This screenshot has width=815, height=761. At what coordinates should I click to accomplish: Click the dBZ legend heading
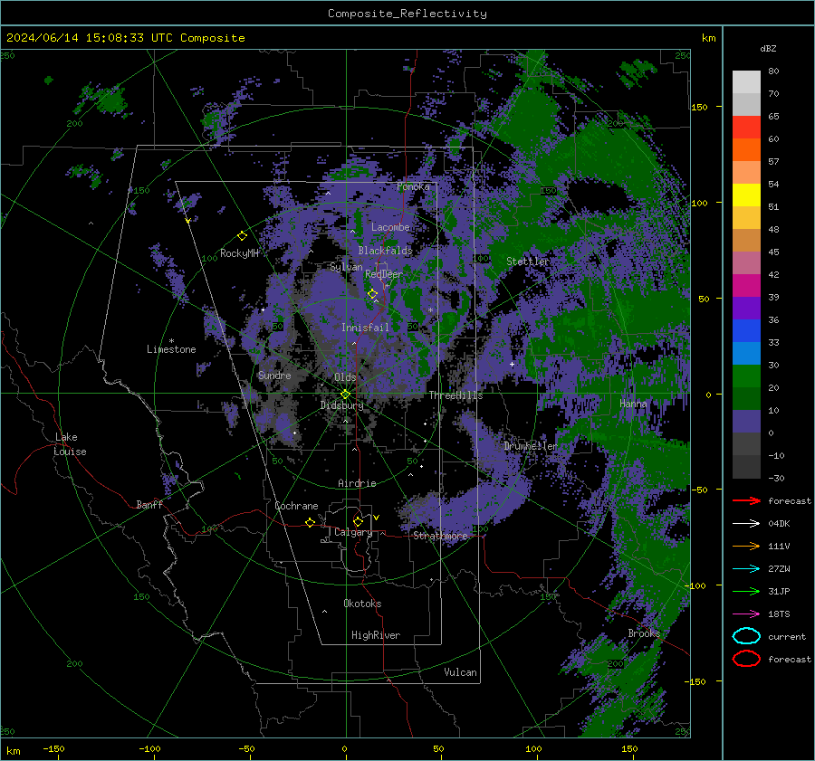click(x=768, y=48)
